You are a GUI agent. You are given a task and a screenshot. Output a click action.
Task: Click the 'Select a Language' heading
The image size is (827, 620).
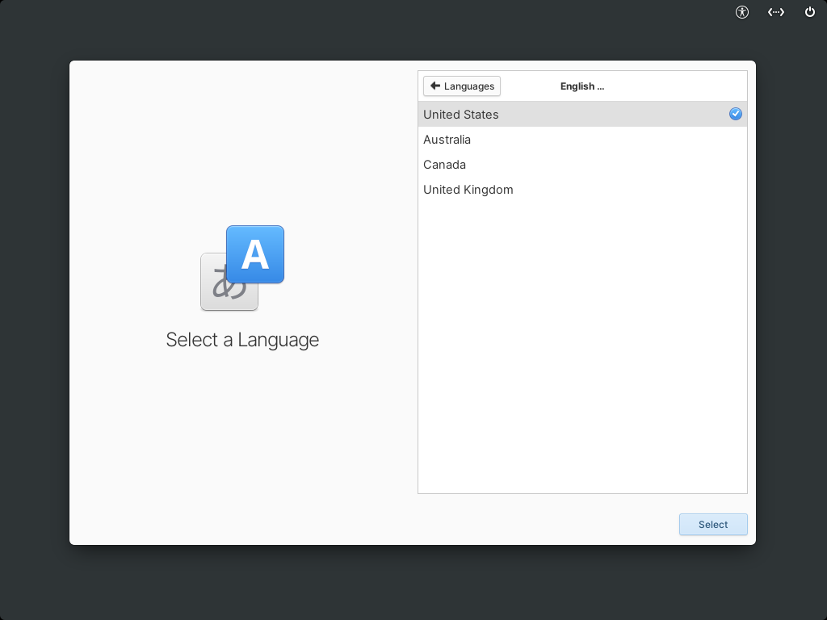242,340
